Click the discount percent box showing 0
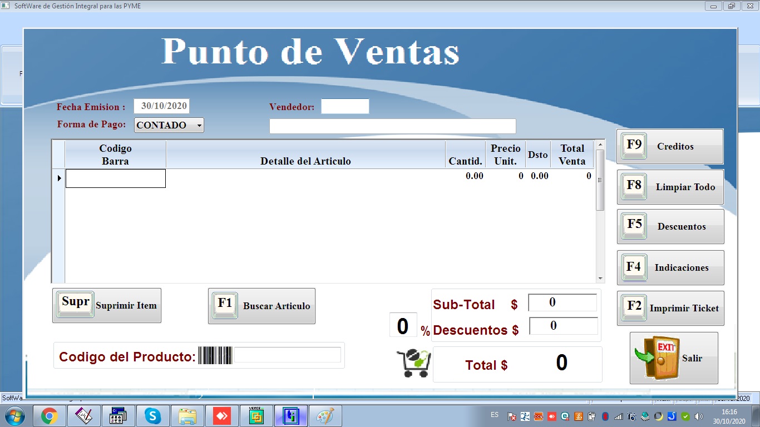 click(x=403, y=325)
